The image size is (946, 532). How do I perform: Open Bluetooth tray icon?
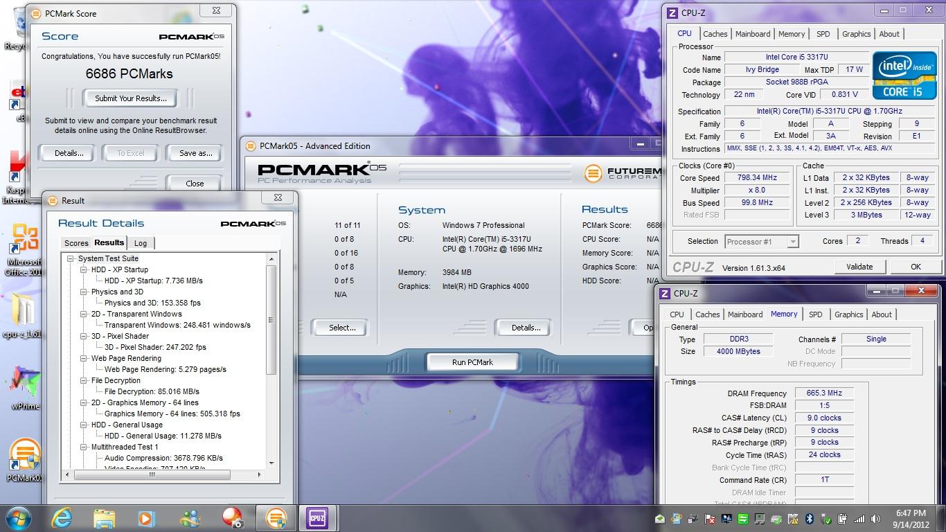tap(810, 519)
